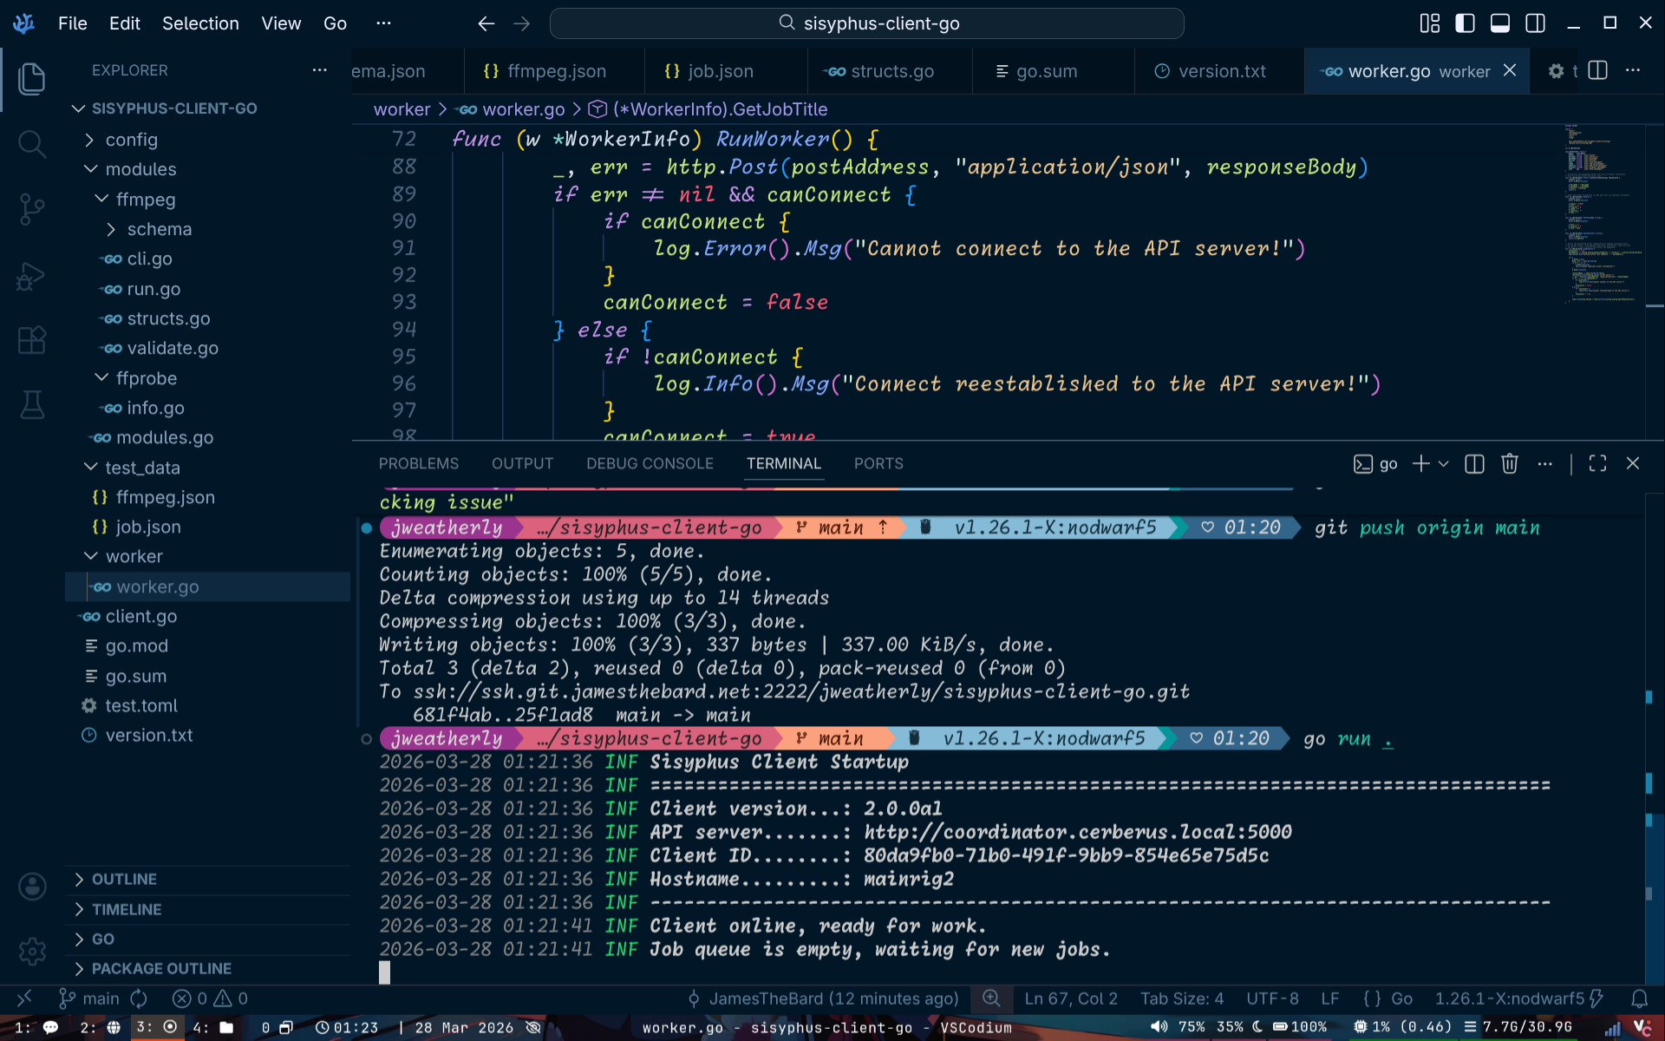Viewport: 1665px width, 1041px height.
Task: Toggle the primary side bar visibility
Action: 1465,23
